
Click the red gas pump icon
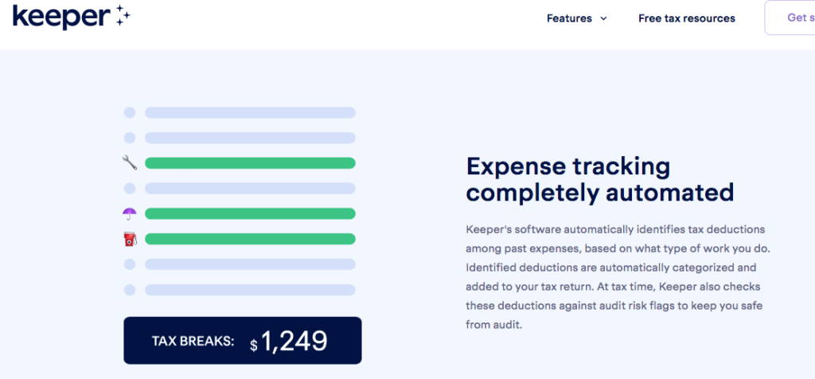130,239
